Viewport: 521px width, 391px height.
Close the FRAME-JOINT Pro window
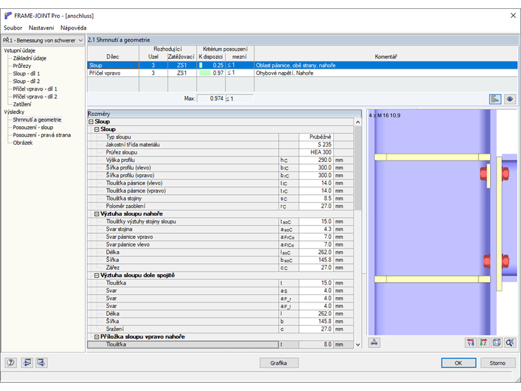point(513,15)
